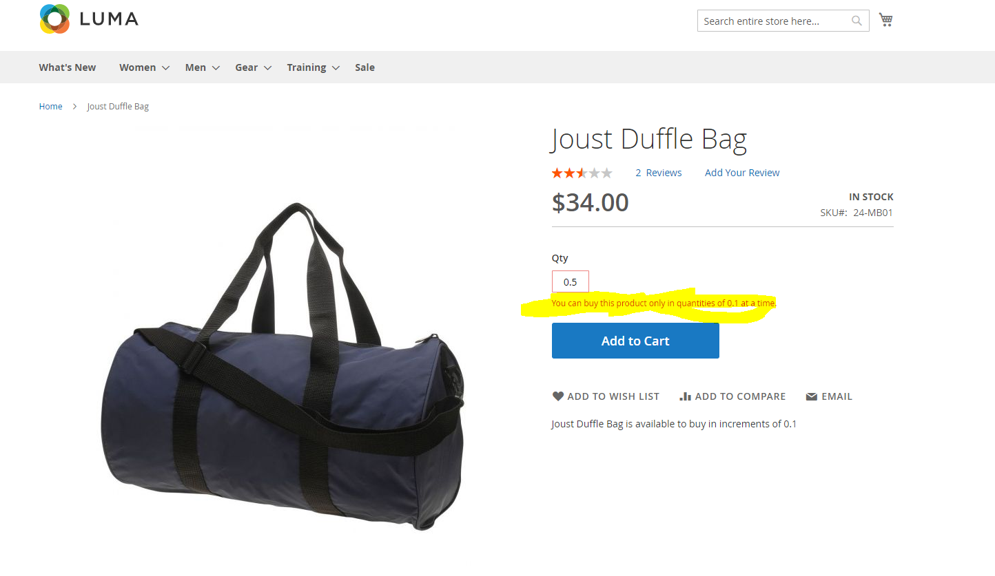The width and height of the screenshot is (995, 576).
Task: Expand the Training menu chevron
Action: point(336,68)
